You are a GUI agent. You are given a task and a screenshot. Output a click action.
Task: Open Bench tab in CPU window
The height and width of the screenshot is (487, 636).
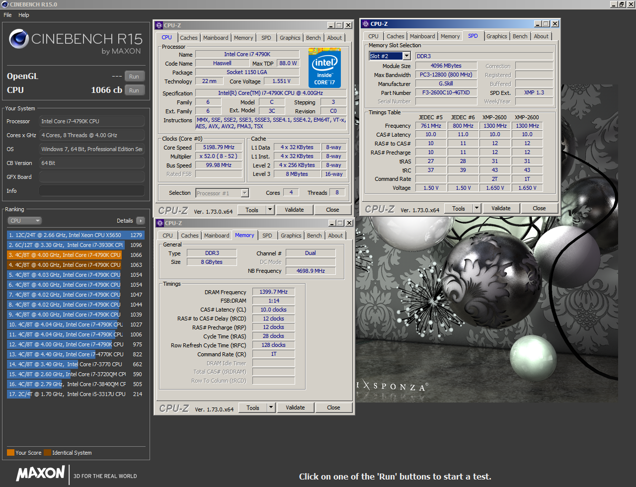(313, 38)
